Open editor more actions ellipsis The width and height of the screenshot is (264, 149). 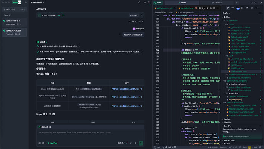pos(218,8)
